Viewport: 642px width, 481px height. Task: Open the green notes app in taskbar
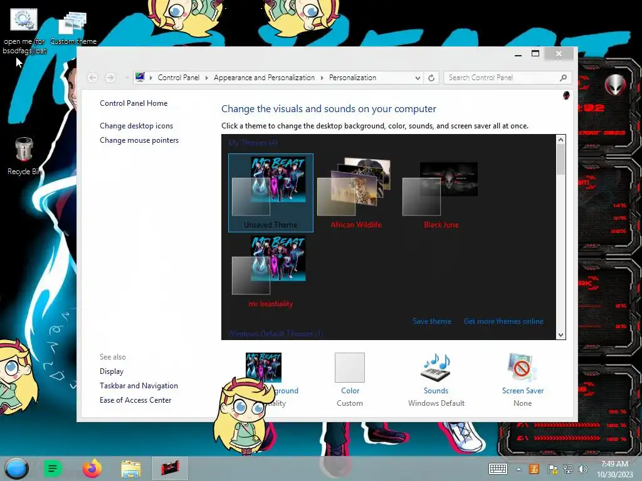[53, 468]
